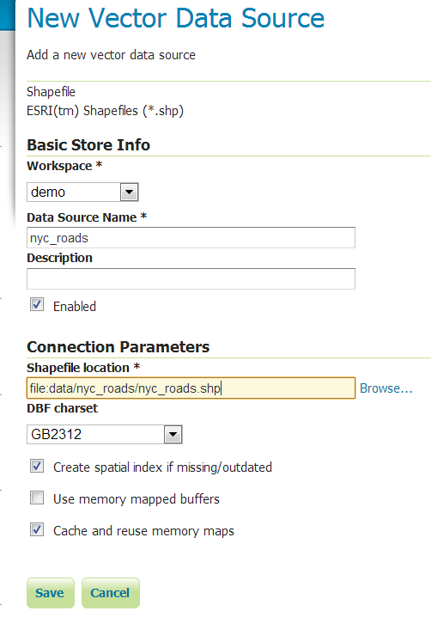Expand the DBF charset dropdown arrow
Image resolution: width=431 pixels, height=617 pixels.
tap(173, 435)
